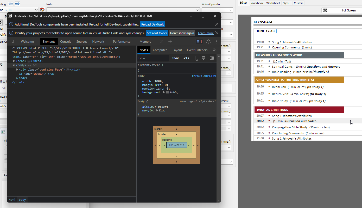This screenshot has height=208, width=362.
Task: Click the styles Filter input field
Action: coord(154,58)
